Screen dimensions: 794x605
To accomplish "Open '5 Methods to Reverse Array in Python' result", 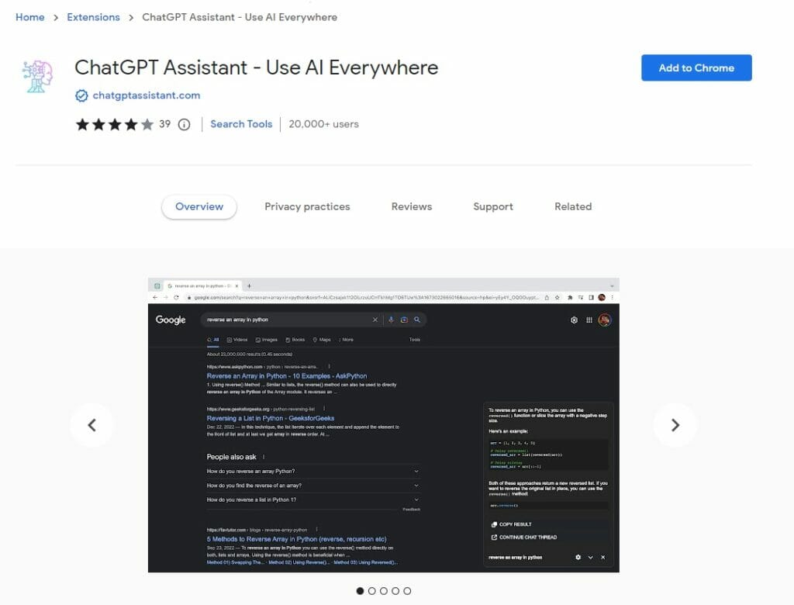I will [296, 539].
